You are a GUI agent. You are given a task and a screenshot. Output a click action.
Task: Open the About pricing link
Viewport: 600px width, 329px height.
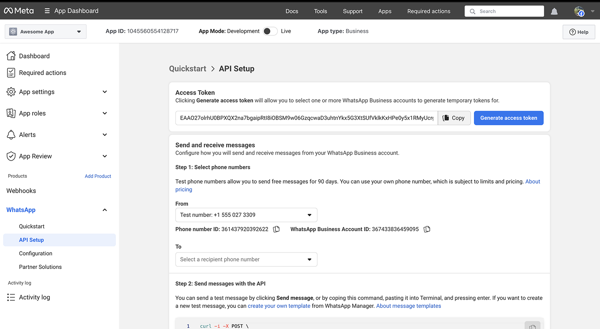coord(532,181)
